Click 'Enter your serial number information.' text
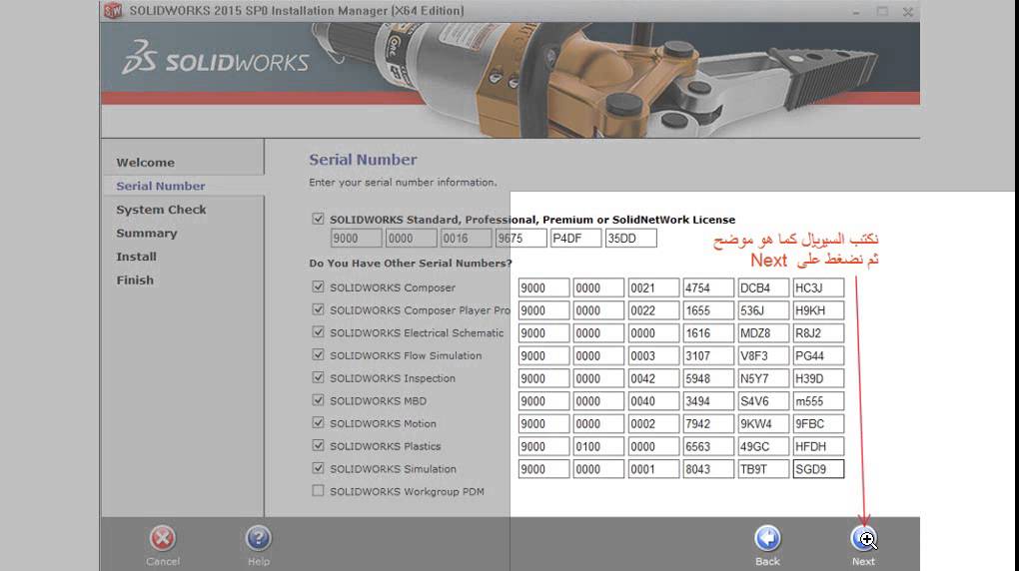Image resolution: width=1019 pixels, height=571 pixels. point(403,183)
